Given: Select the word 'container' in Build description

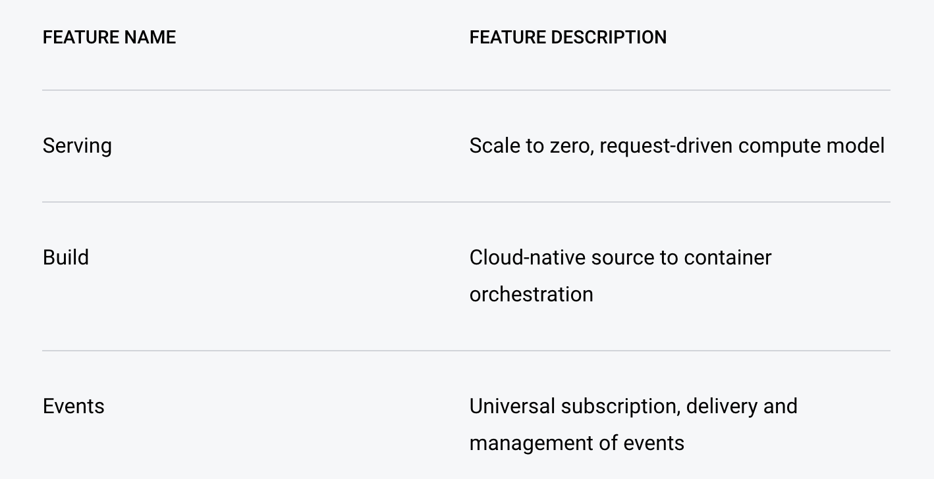Looking at the screenshot, I should point(727,257).
